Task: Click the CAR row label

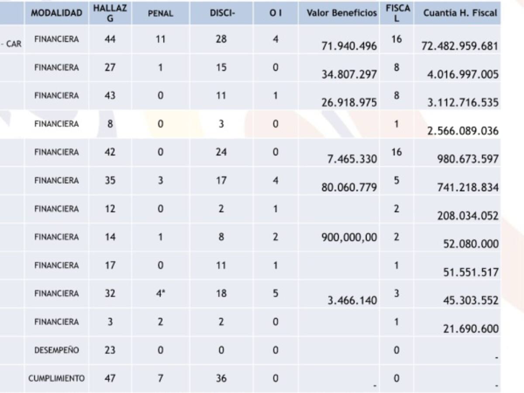Action: pyautogui.click(x=14, y=44)
